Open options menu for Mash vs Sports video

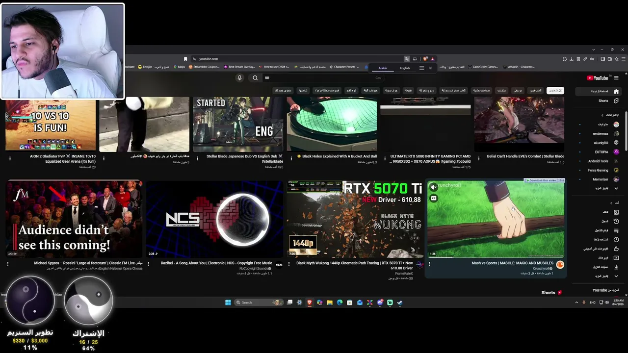pyautogui.click(x=429, y=264)
